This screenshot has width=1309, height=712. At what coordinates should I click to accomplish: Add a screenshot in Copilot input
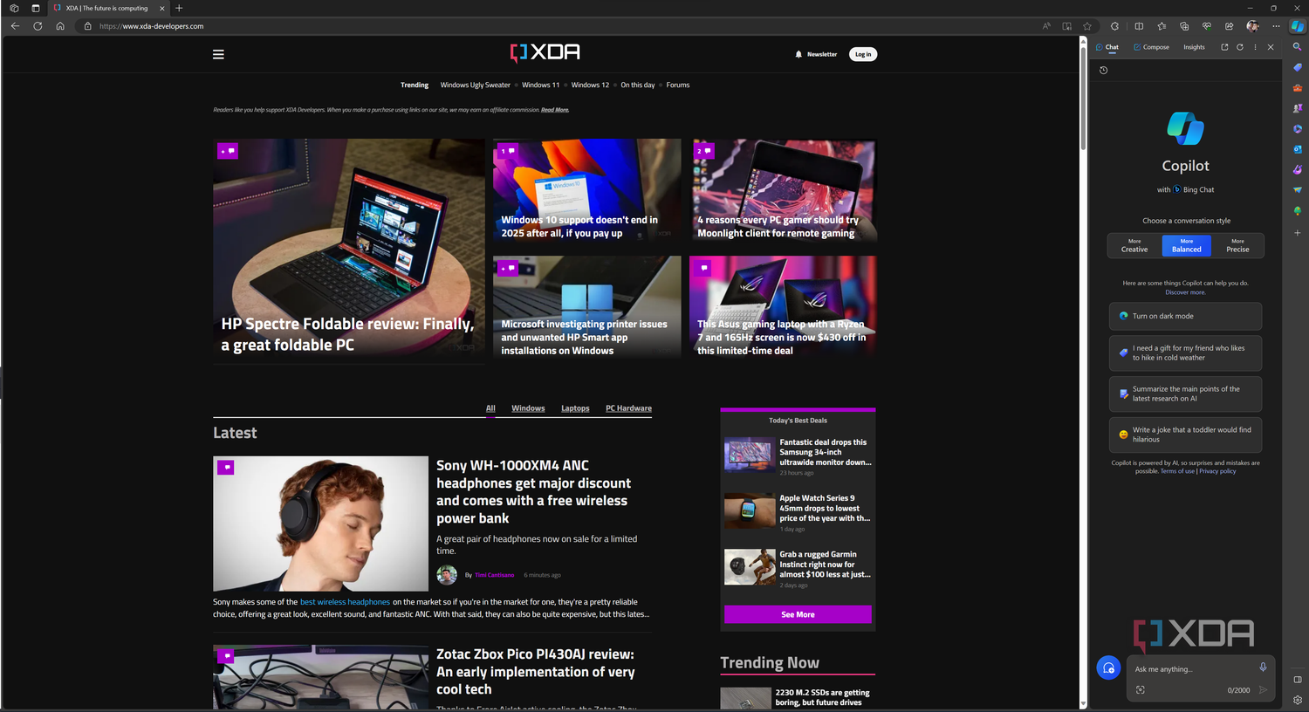(1140, 689)
